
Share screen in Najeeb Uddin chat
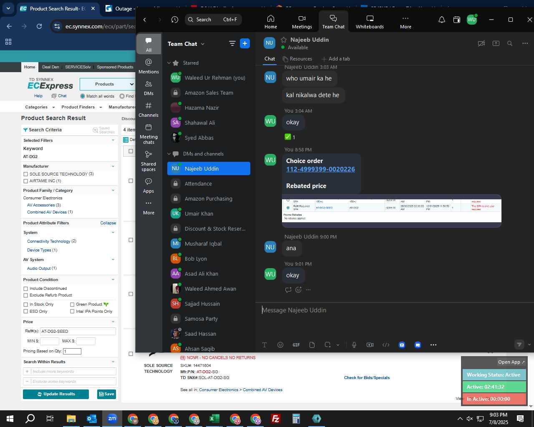click(x=496, y=43)
